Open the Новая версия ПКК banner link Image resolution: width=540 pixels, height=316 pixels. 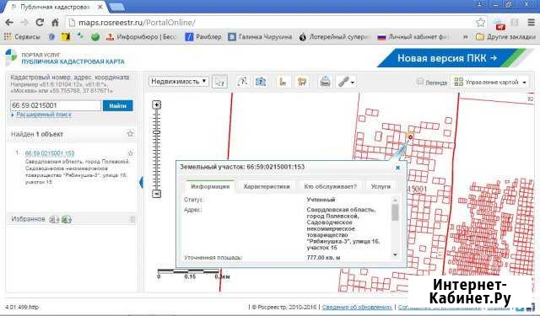pos(447,58)
